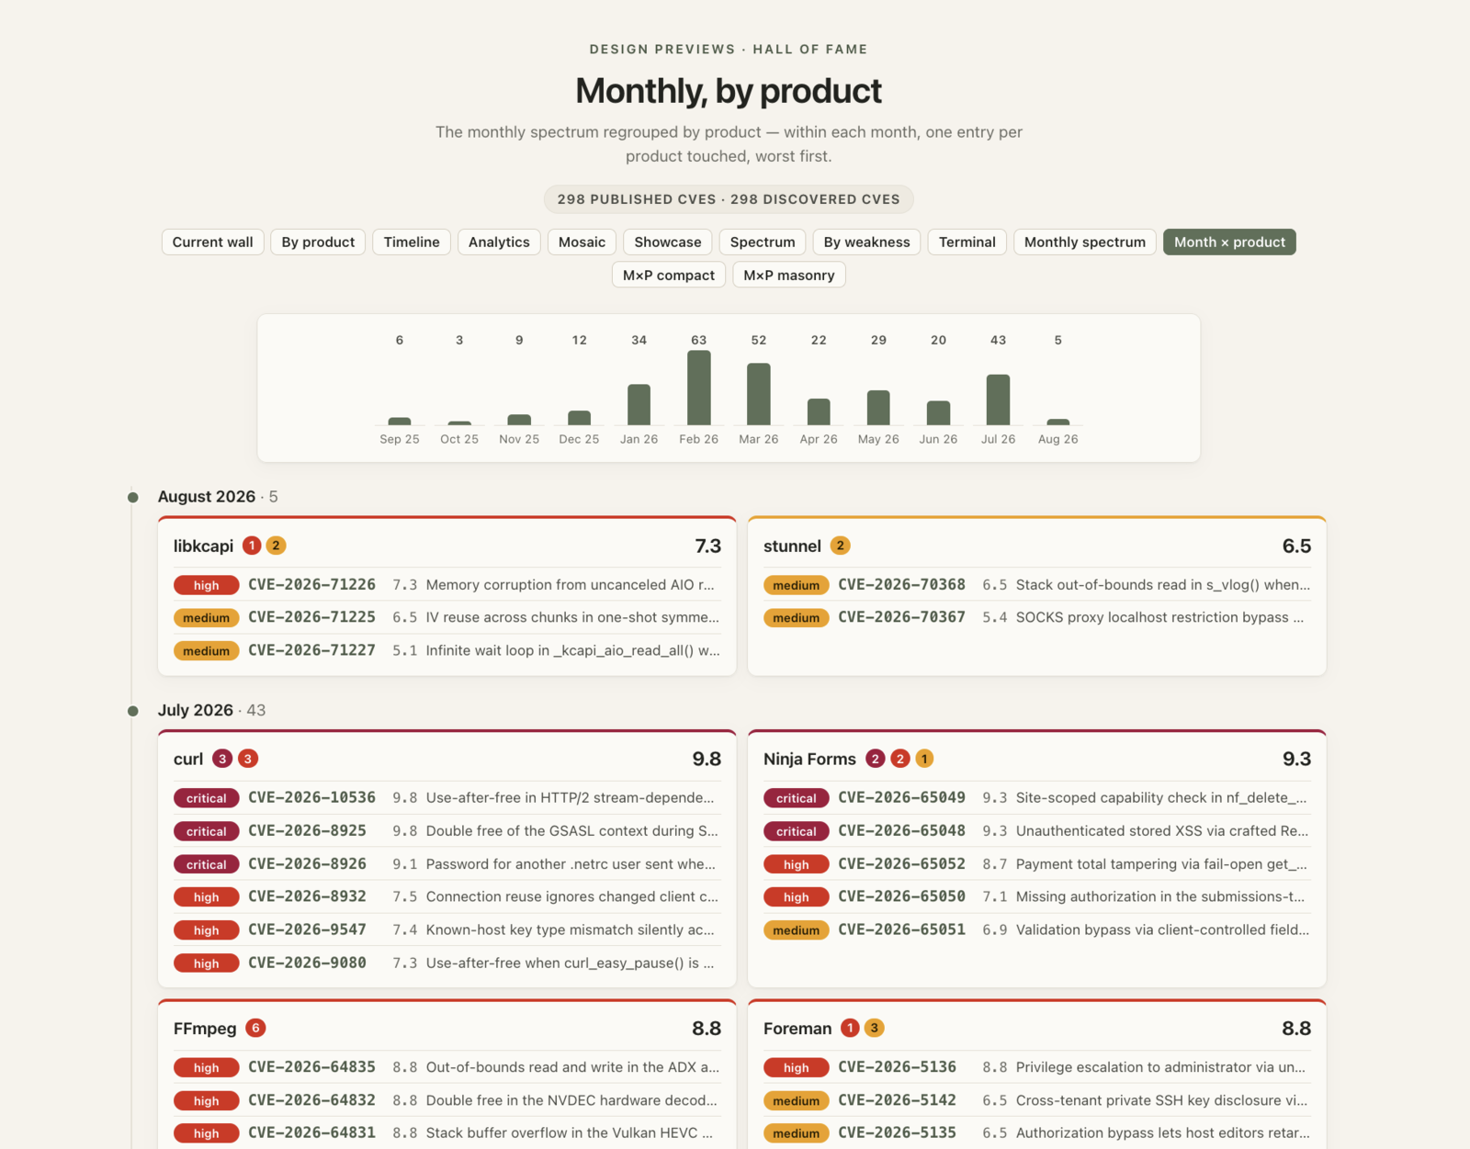Open CVE-2026-71226 entry
Screen dimensions: 1470x1149
click(447, 585)
